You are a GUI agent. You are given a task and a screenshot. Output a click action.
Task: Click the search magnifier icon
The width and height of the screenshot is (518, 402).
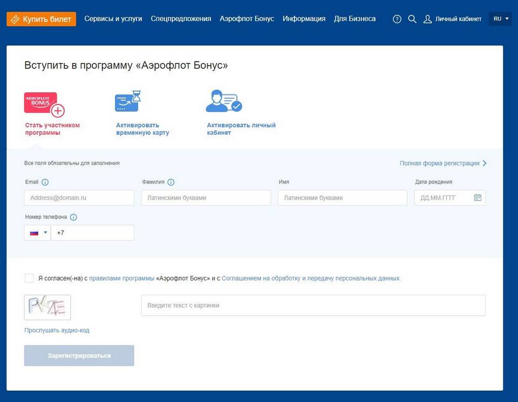[x=412, y=19]
